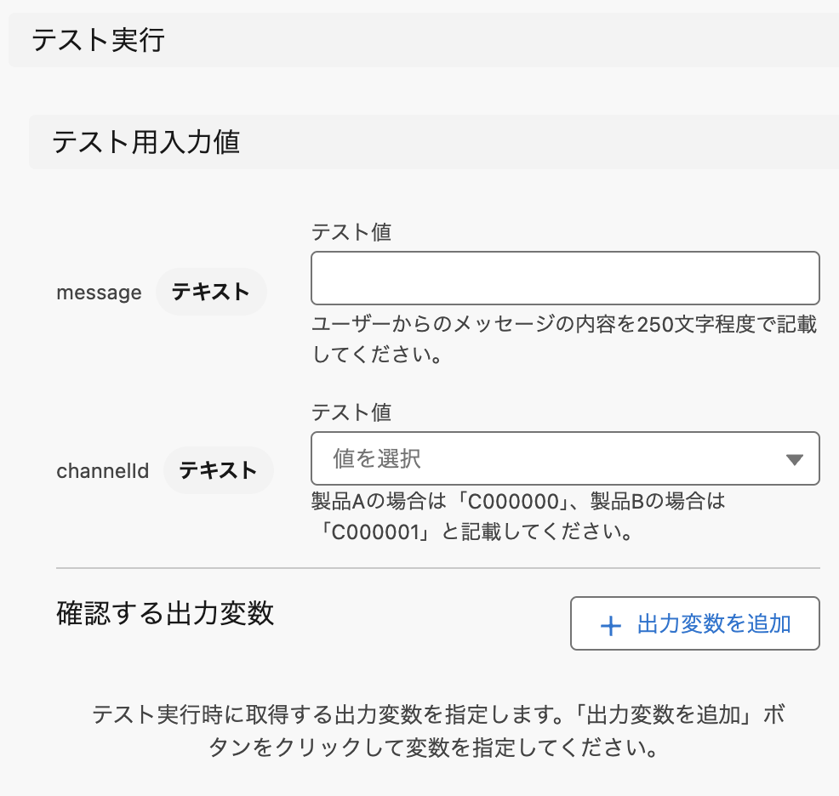
Task: Click the message hint mentioning 250文字程度
Action: tap(565, 326)
